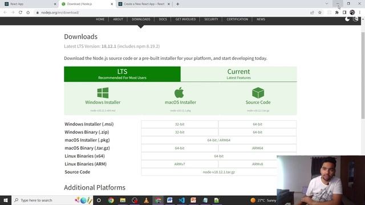Go back to previous page

pyautogui.click(x=5, y=13)
